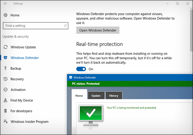
Task: Open the History tab in Defender
Action: coord(114,96)
